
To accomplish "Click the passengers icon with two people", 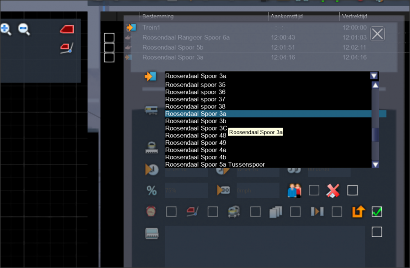I will (x=294, y=191).
